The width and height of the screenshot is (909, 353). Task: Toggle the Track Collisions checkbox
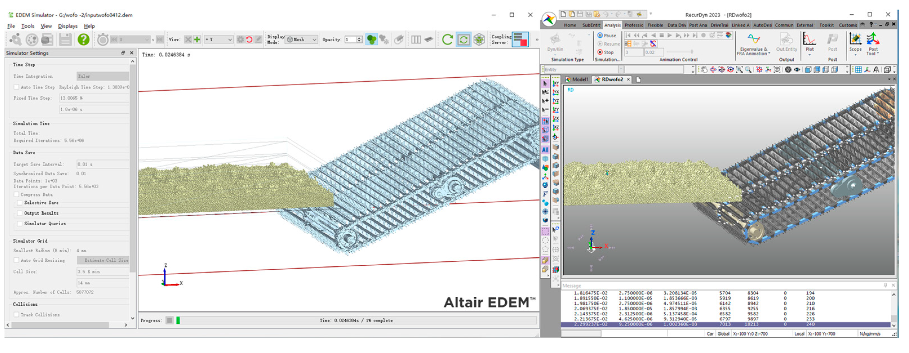[x=17, y=314]
